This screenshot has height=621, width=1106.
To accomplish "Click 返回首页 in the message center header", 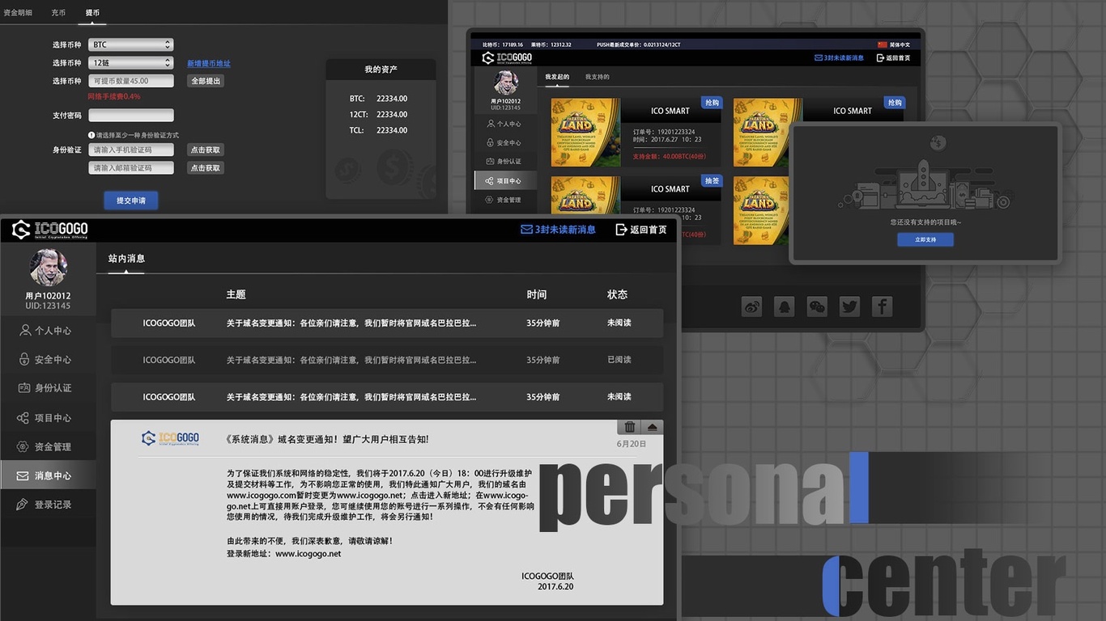I will click(x=641, y=230).
